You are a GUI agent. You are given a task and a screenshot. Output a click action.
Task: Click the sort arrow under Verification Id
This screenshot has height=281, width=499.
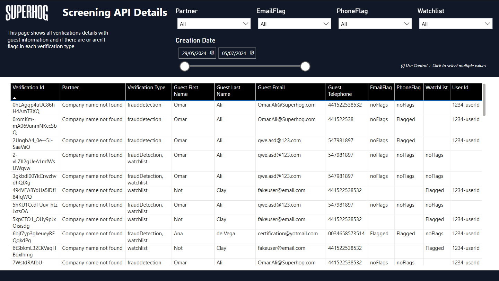(x=15, y=98)
